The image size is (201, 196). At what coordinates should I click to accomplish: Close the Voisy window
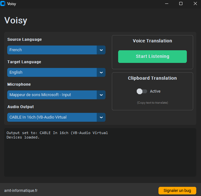click(195, 3)
